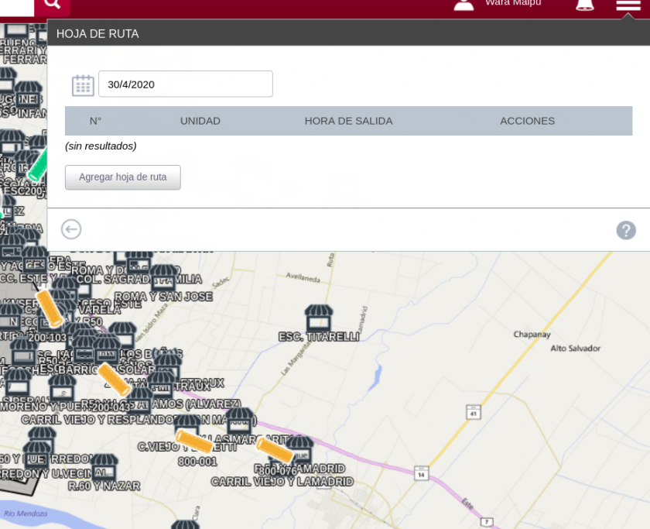Open the notifications bell
Image resolution: width=650 pixels, height=529 pixels.
[585, 5]
